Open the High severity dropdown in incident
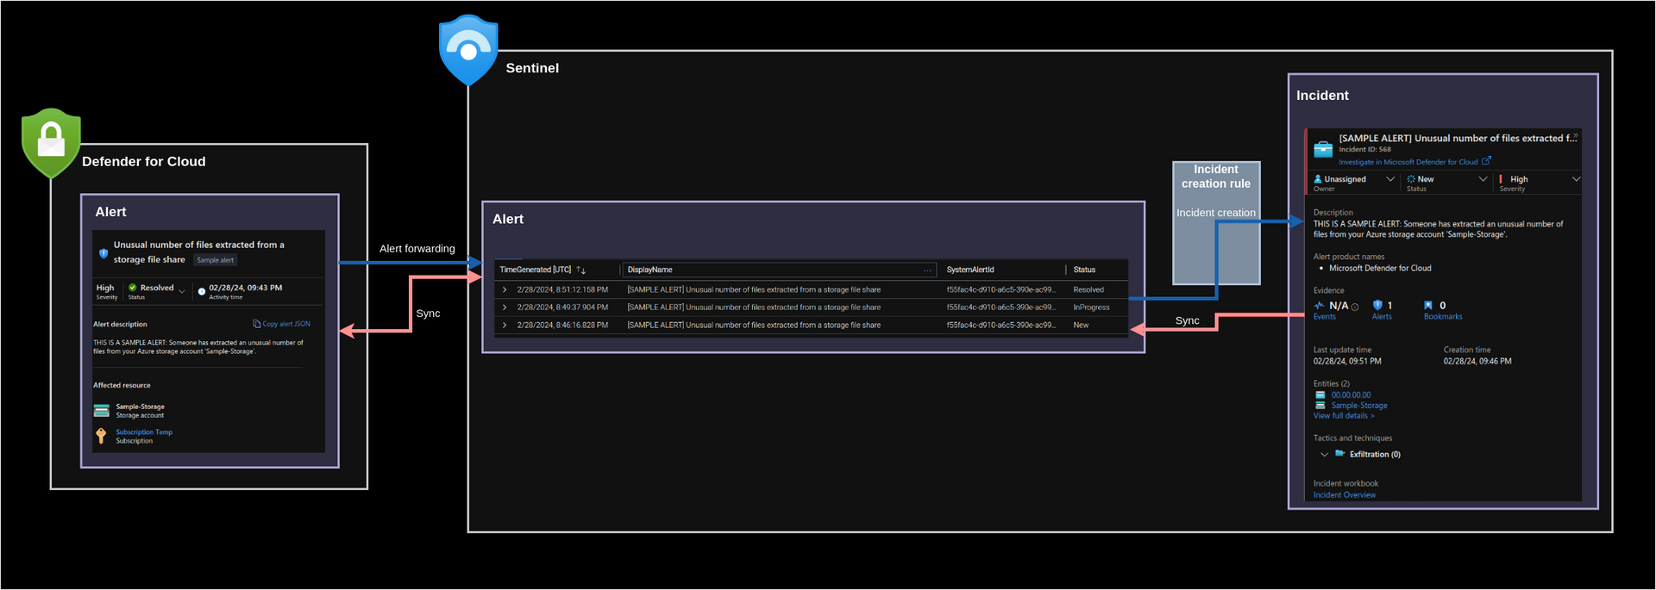 1576,179
